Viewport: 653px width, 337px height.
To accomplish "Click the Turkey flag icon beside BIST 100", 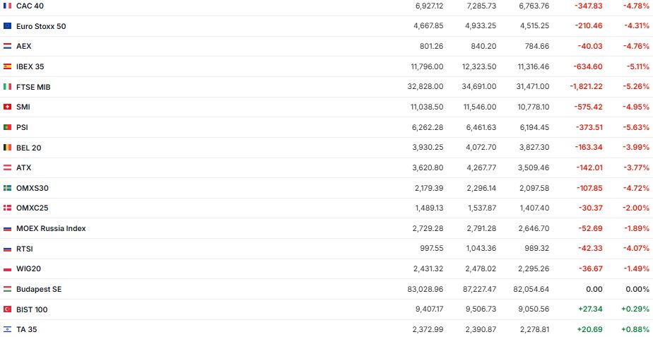I will pos(8,309).
